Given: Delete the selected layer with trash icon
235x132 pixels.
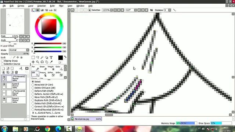Looking at the screenshot, I should tap(16, 73).
